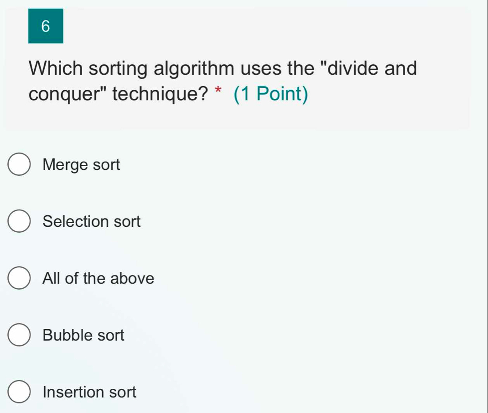Image resolution: width=488 pixels, height=413 pixels.
Task: Select the Merge sort radio button
Action: 19,165
